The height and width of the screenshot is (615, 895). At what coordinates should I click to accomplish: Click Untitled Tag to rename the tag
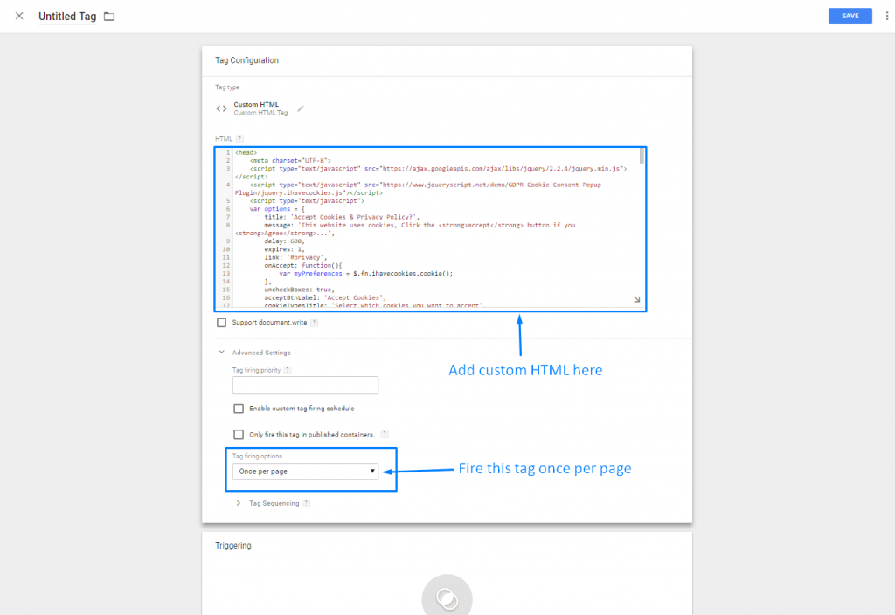(x=68, y=16)
